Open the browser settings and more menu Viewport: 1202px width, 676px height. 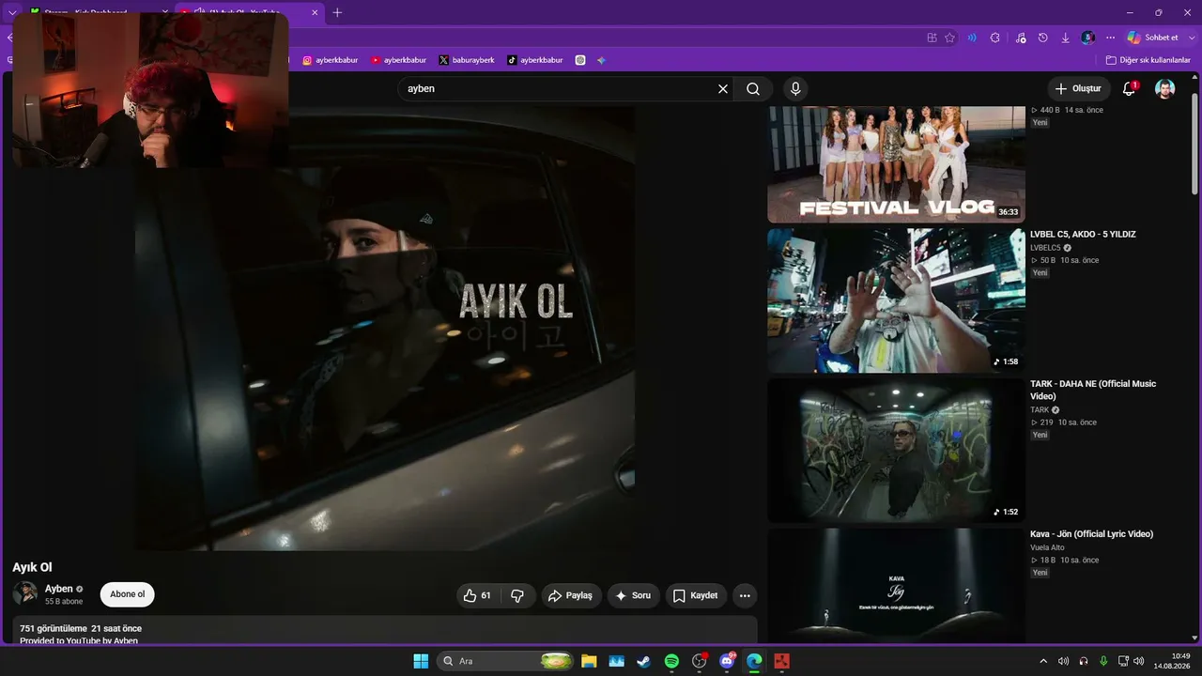coord(1110,38)
